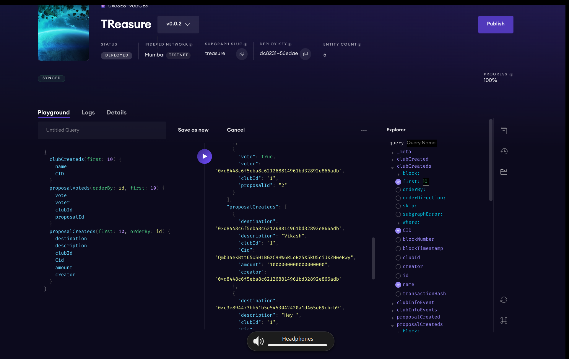
Task: Click Cancel next to Save as new
Action: pyautogui.click(x=236, y=130)
